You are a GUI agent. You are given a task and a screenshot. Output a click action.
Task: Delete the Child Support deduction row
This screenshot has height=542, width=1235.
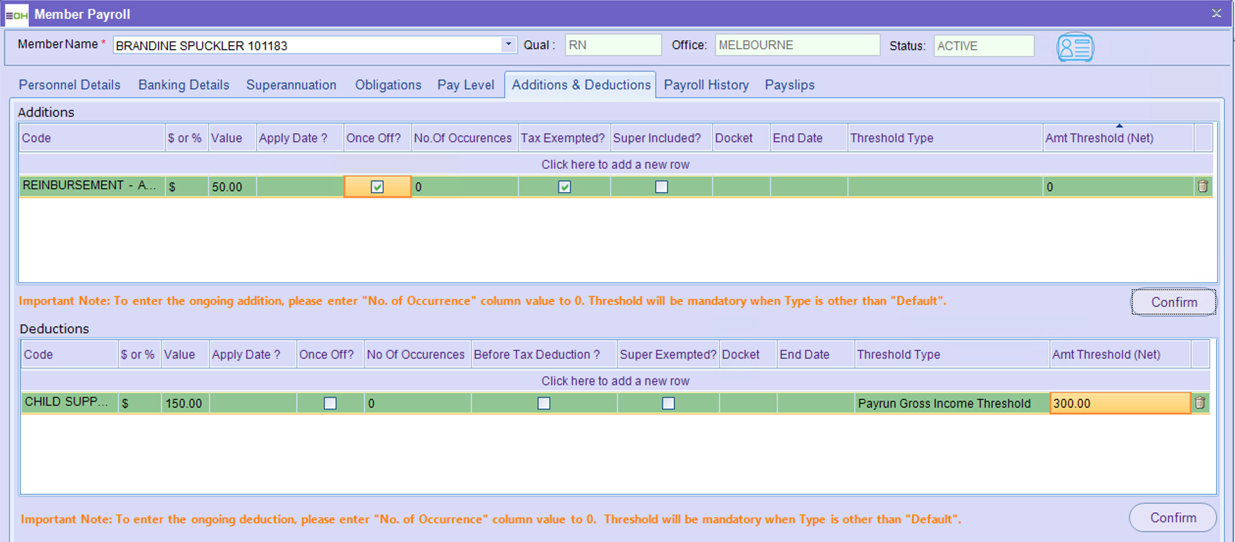[1200, 403]
